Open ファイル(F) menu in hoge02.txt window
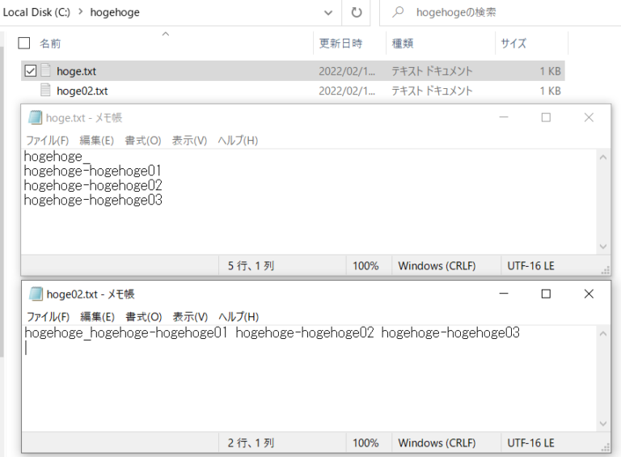 point(48,317)
